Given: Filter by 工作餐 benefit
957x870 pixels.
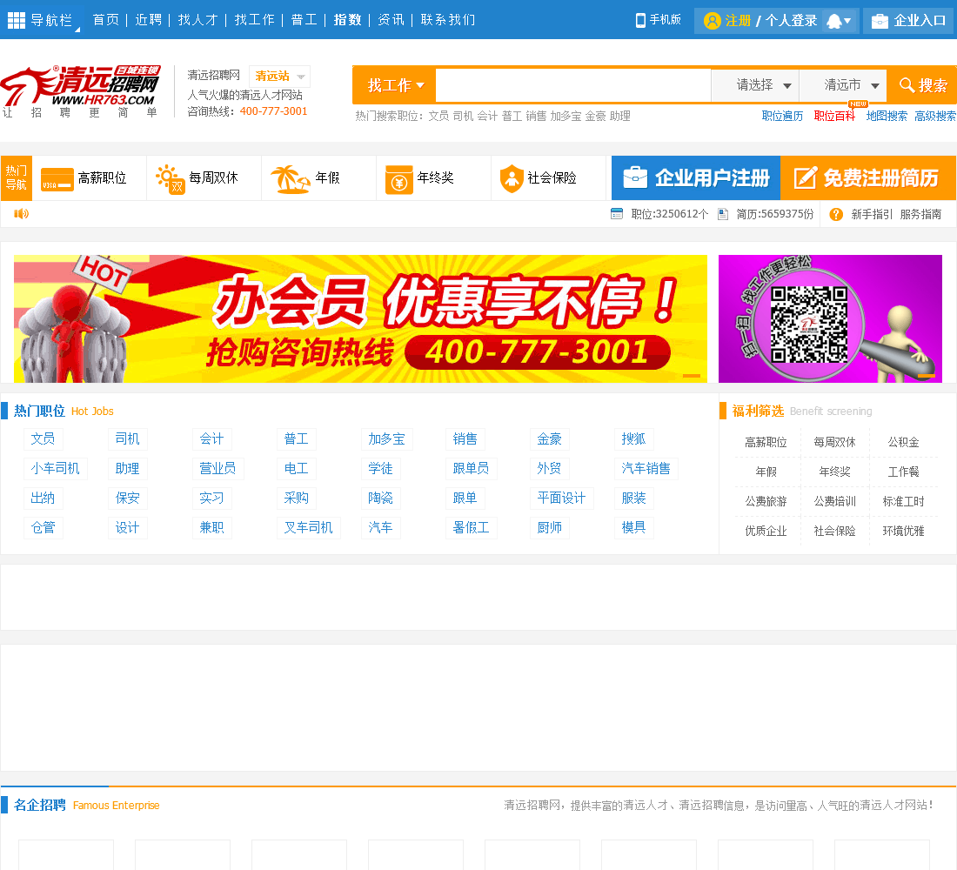Looking at the screenshot, I should (x=903, y=472).
